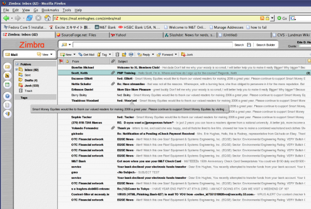This screenshot has width=311, height=209.
Task: Open M&T Bank bookmark
Action: click(x=105, y=27)
